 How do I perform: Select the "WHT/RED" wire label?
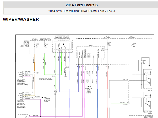(x=106, y=74)
